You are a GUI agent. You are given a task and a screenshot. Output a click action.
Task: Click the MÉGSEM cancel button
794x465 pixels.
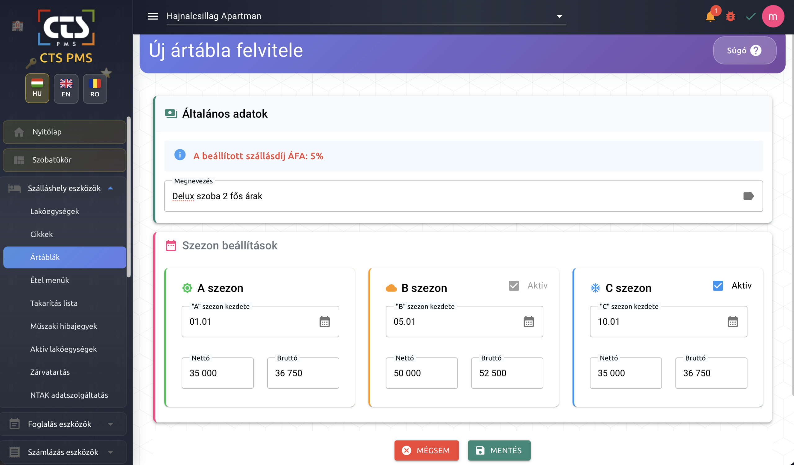[426, 450]
